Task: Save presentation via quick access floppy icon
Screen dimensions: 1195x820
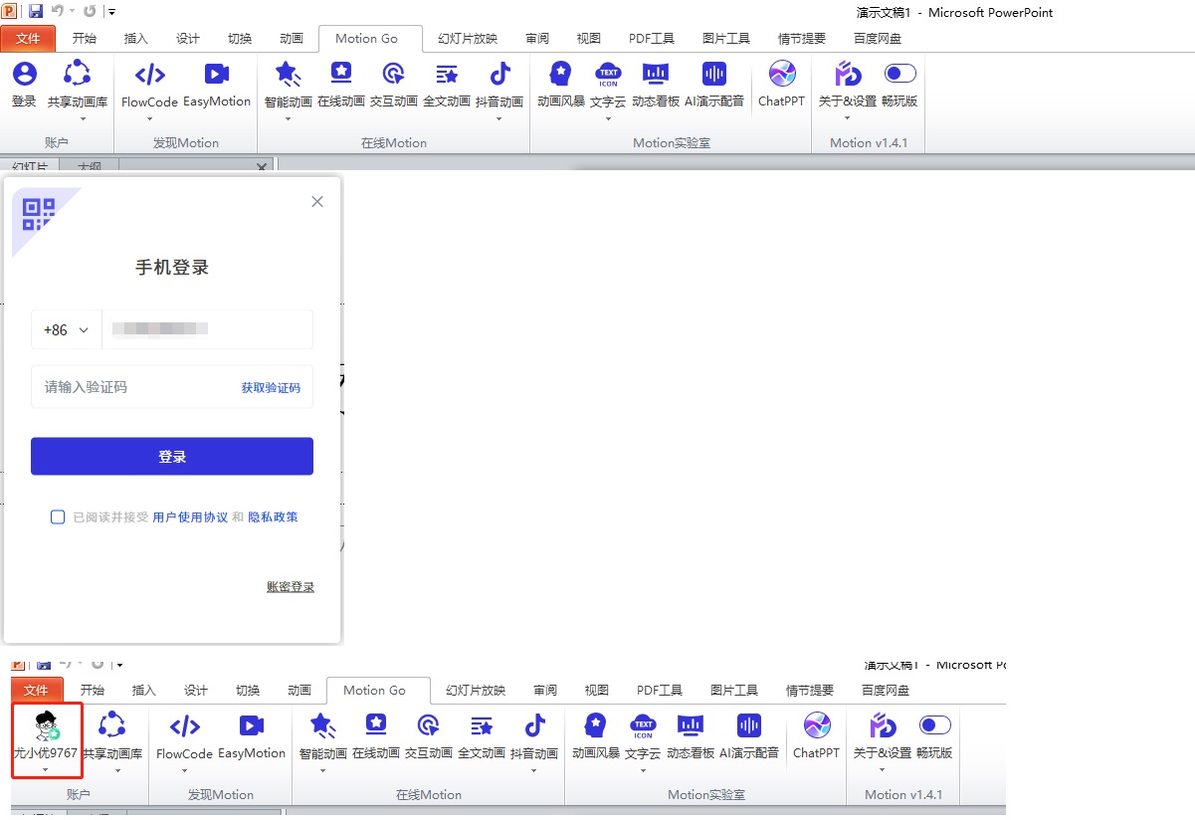Action: point(36,11)
